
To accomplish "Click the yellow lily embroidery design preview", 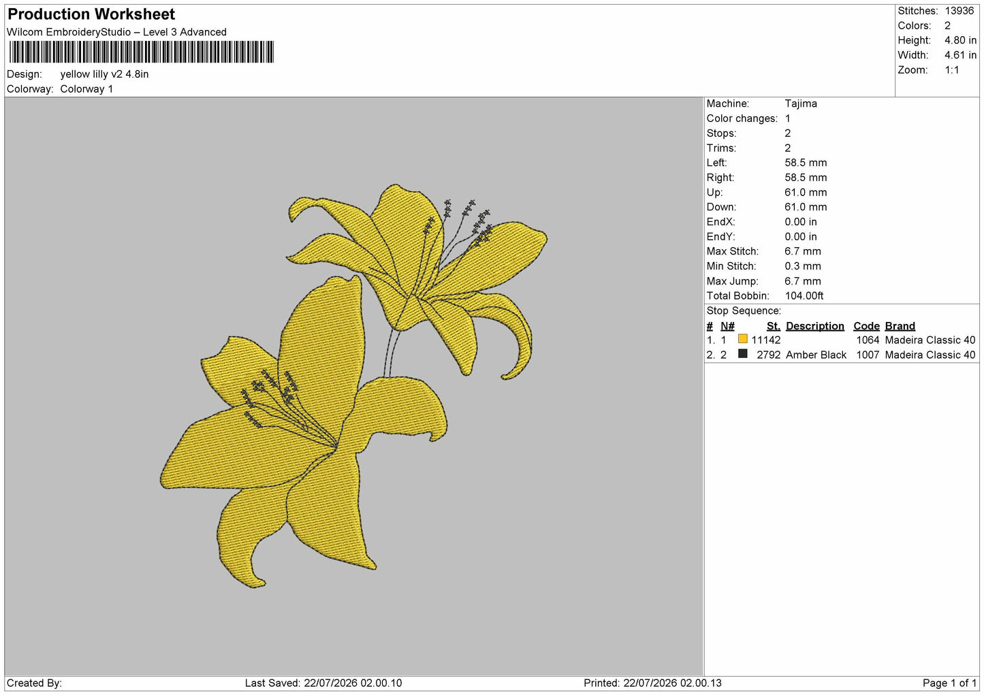I will (354, 385).
